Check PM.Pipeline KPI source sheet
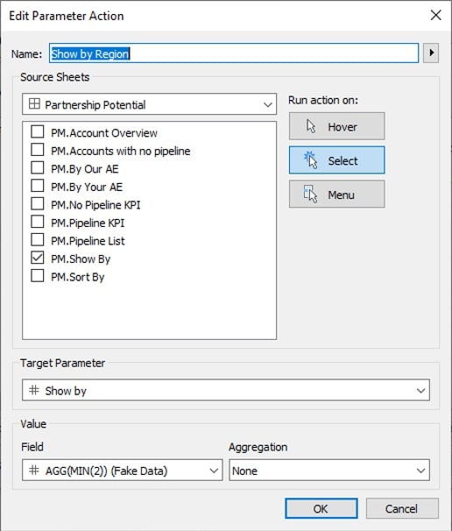The width and height of the screenshot is (452, 531). 38,222
